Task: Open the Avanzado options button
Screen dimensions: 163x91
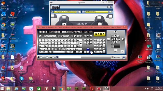Action: tap(116, 57)
